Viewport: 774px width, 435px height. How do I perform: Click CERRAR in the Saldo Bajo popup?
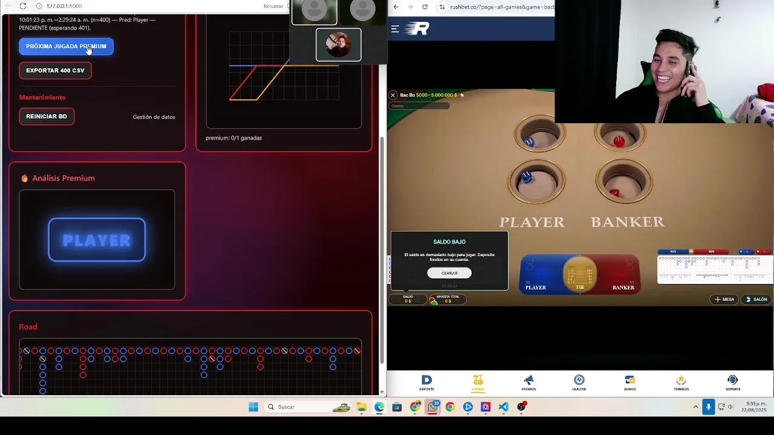tap(449, 273)
